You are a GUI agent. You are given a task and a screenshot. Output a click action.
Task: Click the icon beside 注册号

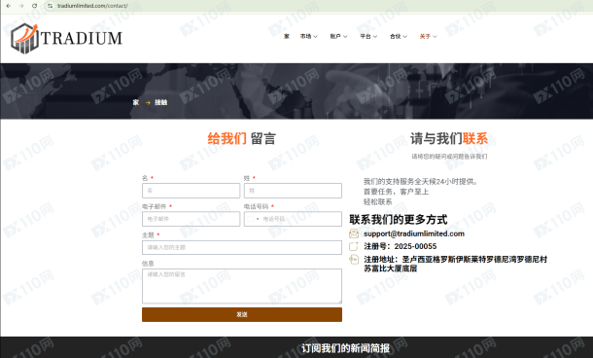pyautogui.click(x=354, y=246)
